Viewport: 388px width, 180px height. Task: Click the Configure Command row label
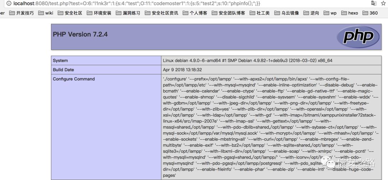[x=74, y=79]
